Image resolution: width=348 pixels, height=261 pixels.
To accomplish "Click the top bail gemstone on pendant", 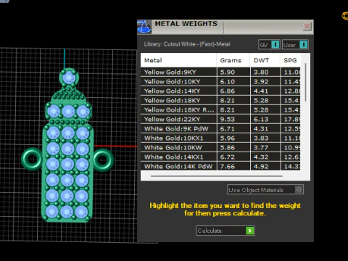I will click(69, 78).
